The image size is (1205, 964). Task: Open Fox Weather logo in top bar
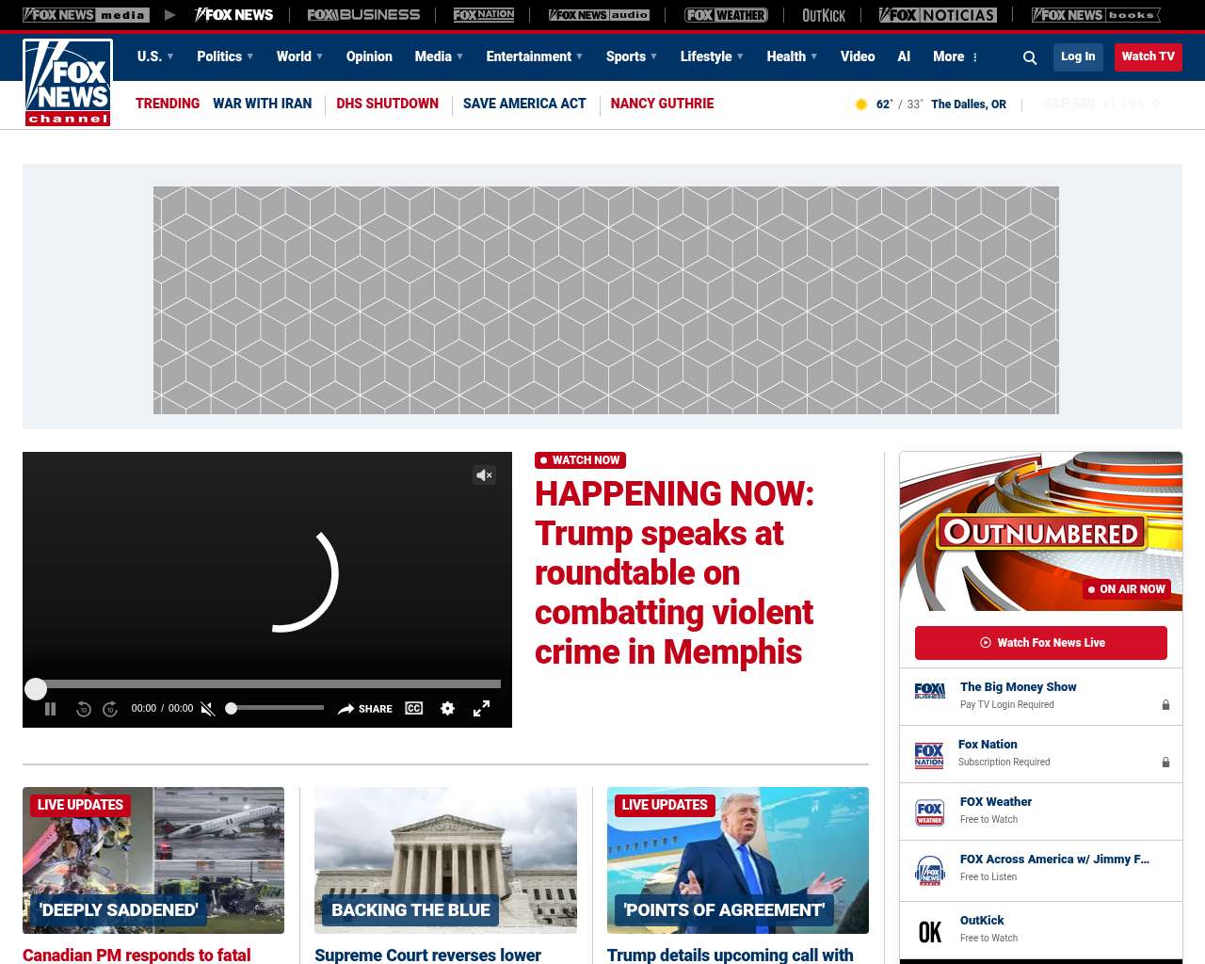click(x=726, y=15)
